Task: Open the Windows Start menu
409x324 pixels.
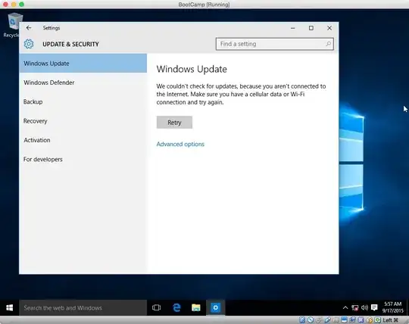Action: point(10,307)
